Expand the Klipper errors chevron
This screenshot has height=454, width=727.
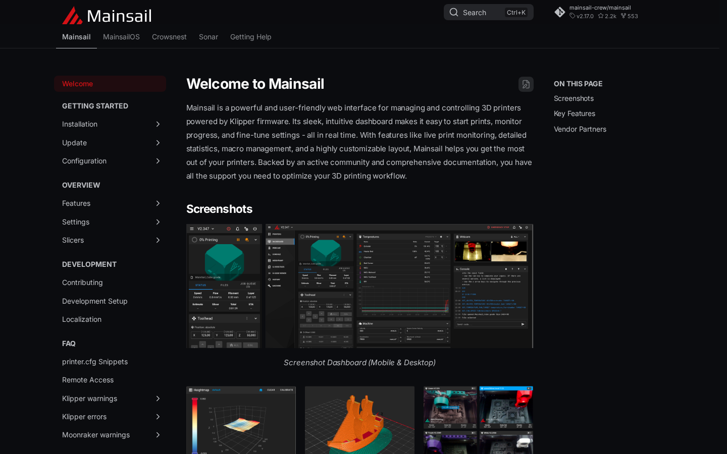click(158, 417)
